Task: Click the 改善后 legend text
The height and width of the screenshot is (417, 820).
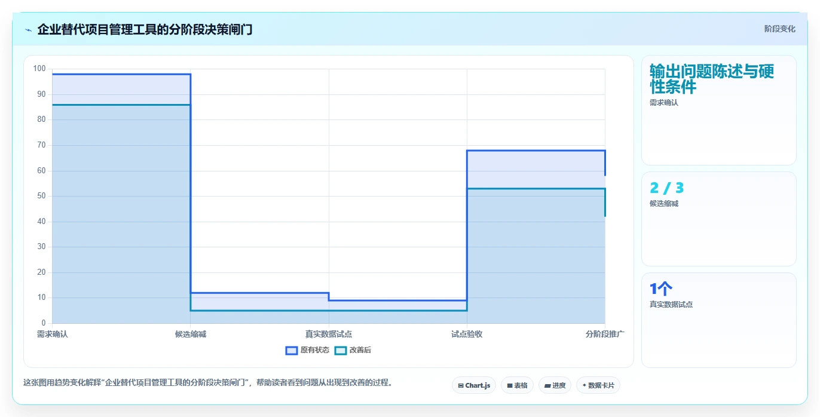Action: (360, 351)
